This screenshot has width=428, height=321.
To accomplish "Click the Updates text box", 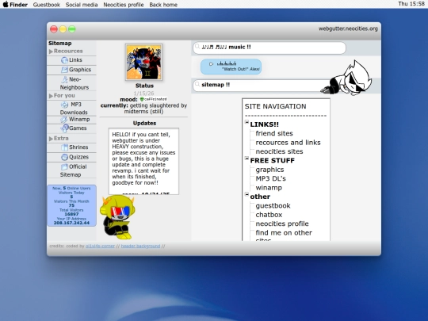I will coord(143,161).
